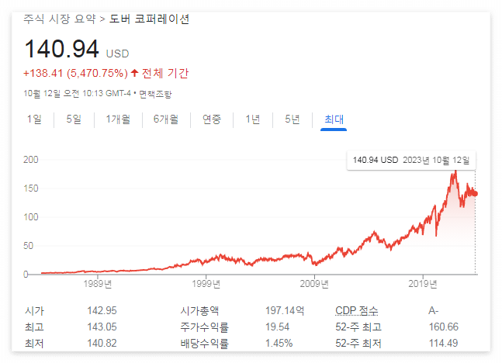This screenshot has height=363, width=502.
Task: Click the 시가 label
Action: coord(34,310)
